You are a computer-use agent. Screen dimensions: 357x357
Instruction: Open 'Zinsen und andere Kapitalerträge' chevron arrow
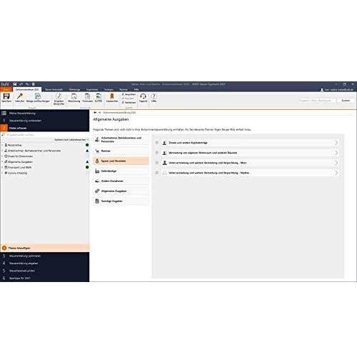pyautogui.click(x=336, y=143)
